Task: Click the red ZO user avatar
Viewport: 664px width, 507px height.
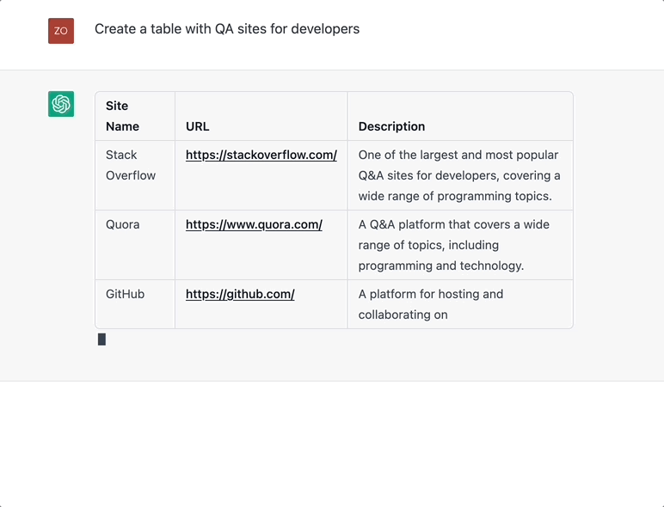Action: coord(61,31)
